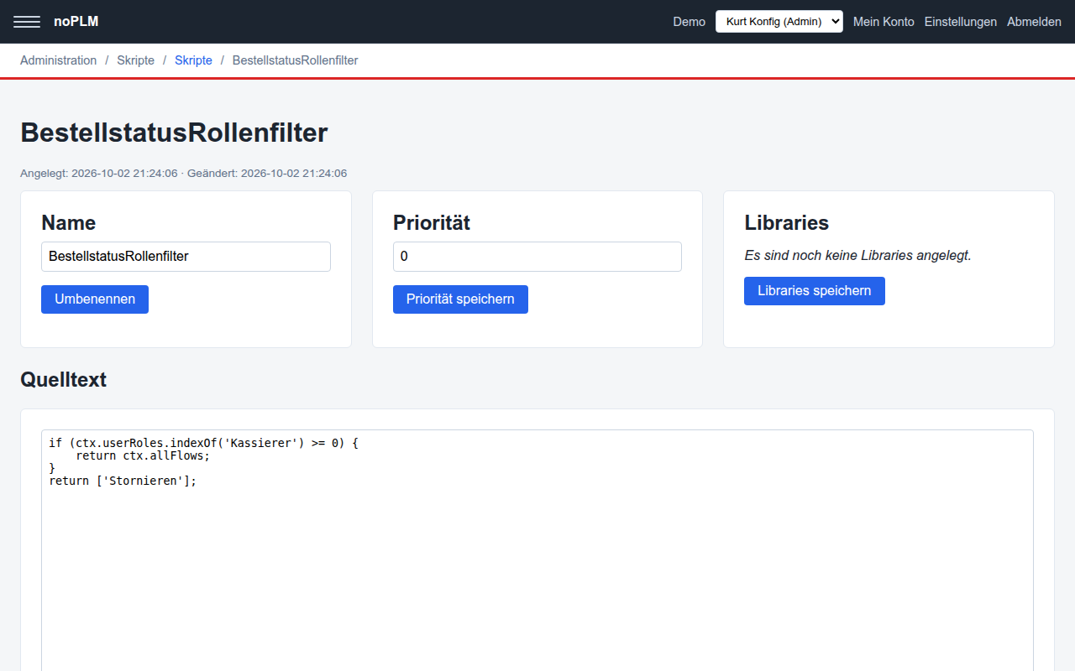Focus the Name input field
This screenshot has width=1075, height=671.
click(186, 257)
